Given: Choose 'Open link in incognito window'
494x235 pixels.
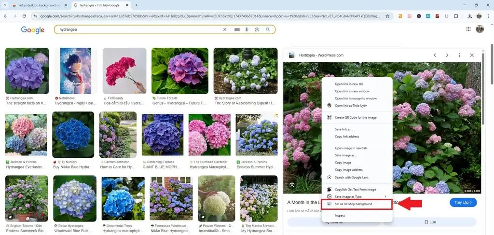Looking at the screenshot, I should (x=357, y=98).
